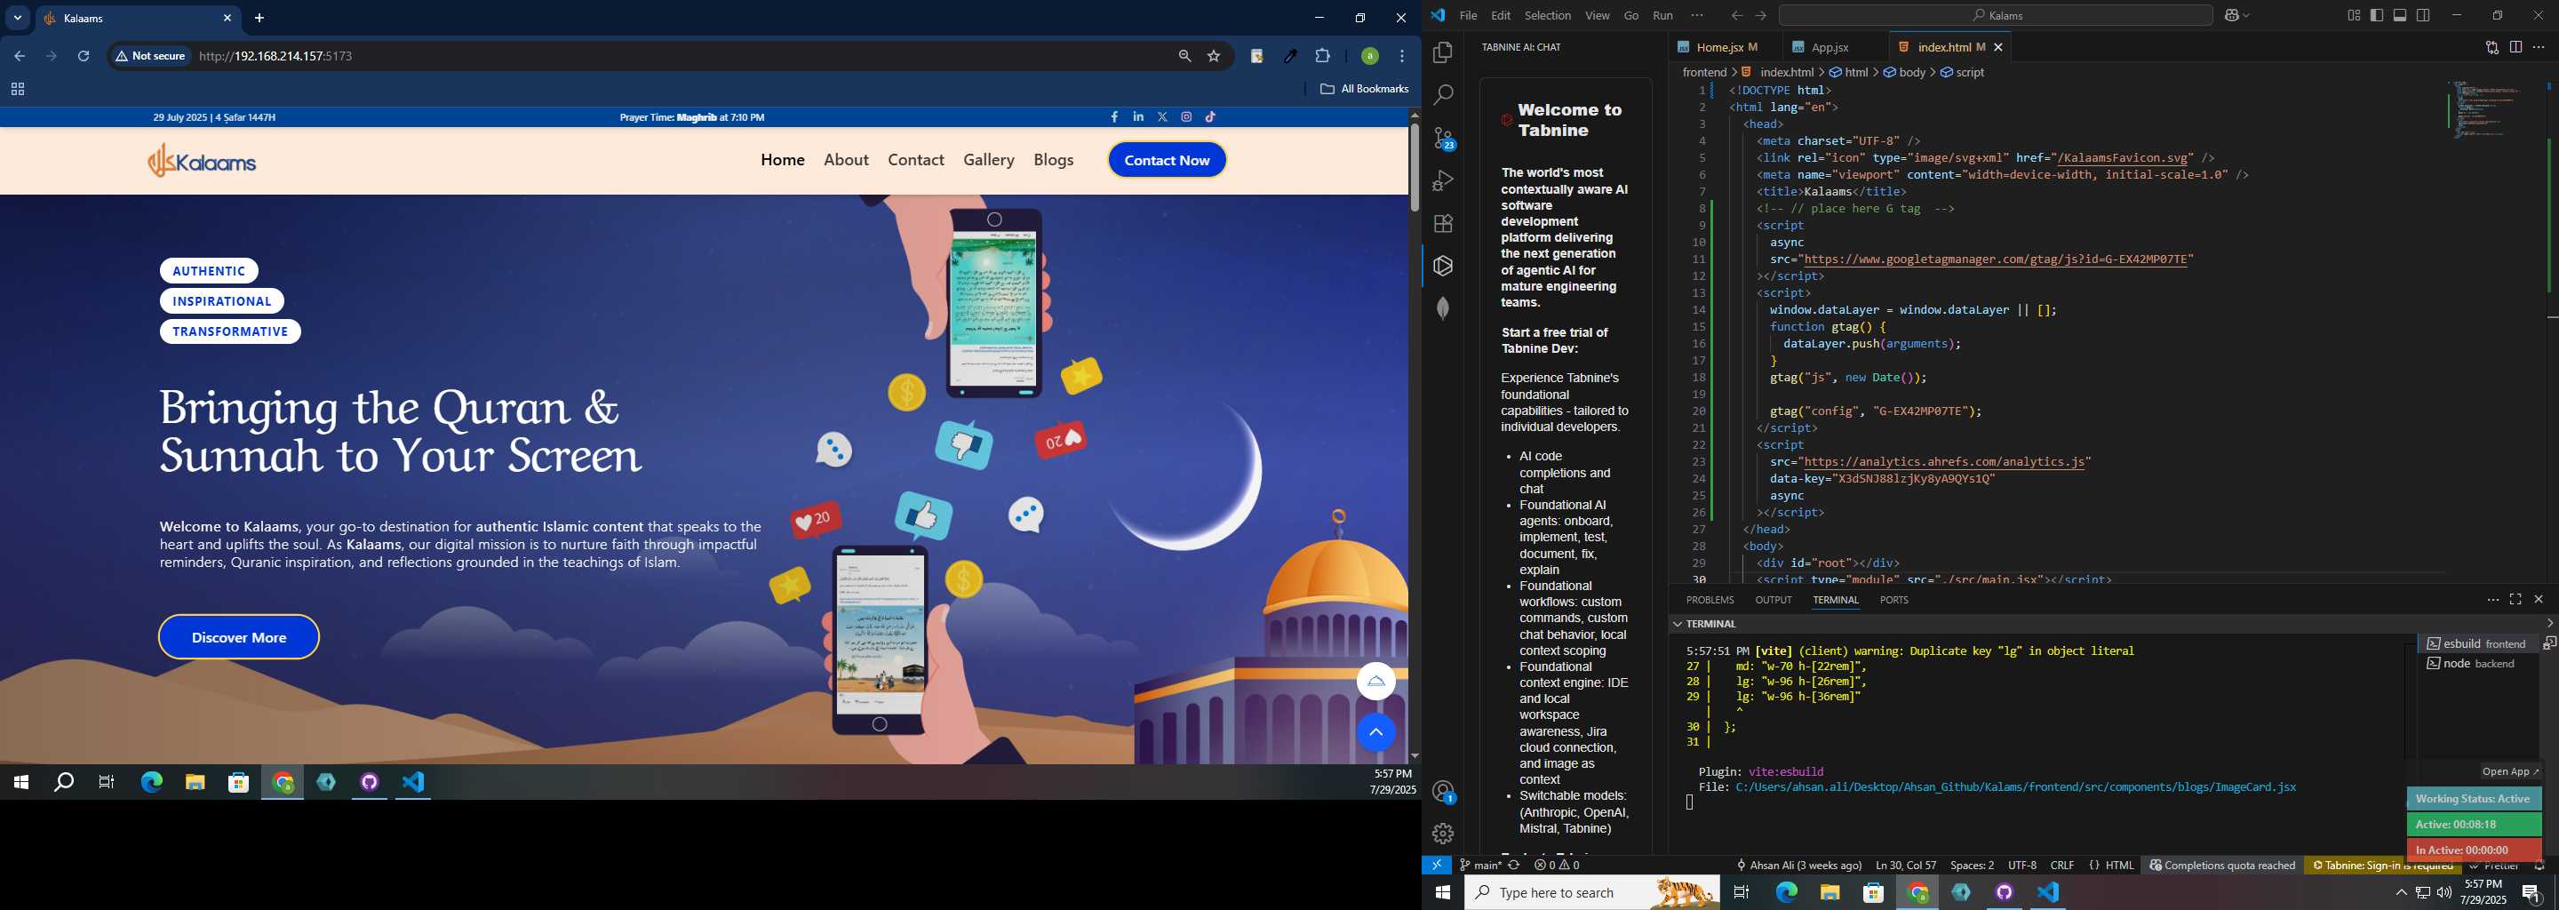
Task: Open Chrome's Extensions puzzle icon
Action: pyautogui.click(x=1322, y=57)
